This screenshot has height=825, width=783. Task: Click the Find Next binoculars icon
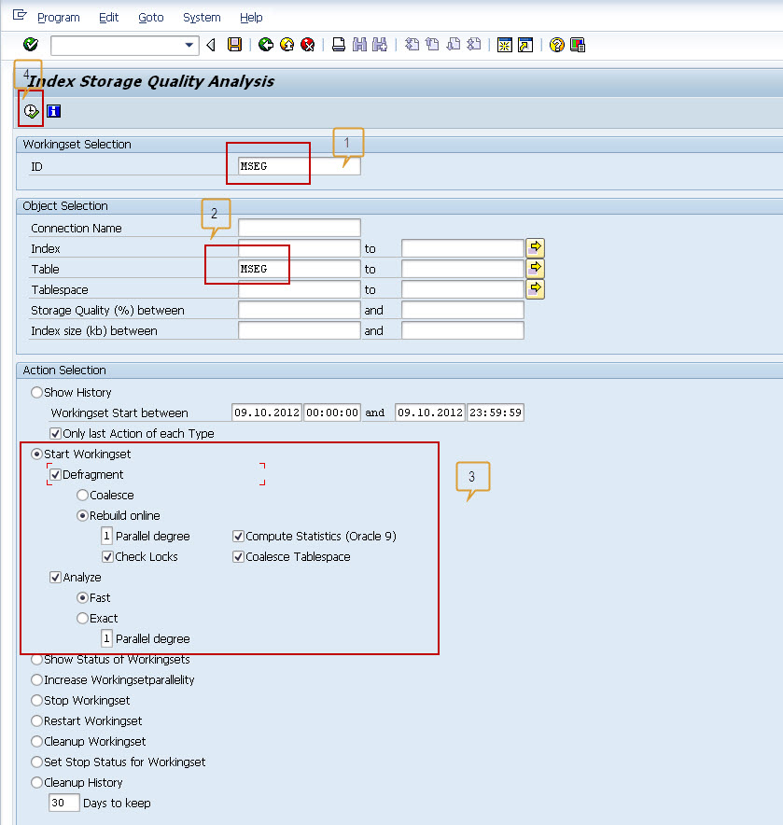[x=378, y=44]
